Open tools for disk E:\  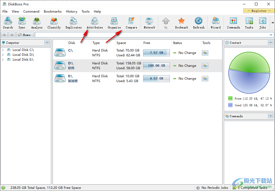(205, 79)
